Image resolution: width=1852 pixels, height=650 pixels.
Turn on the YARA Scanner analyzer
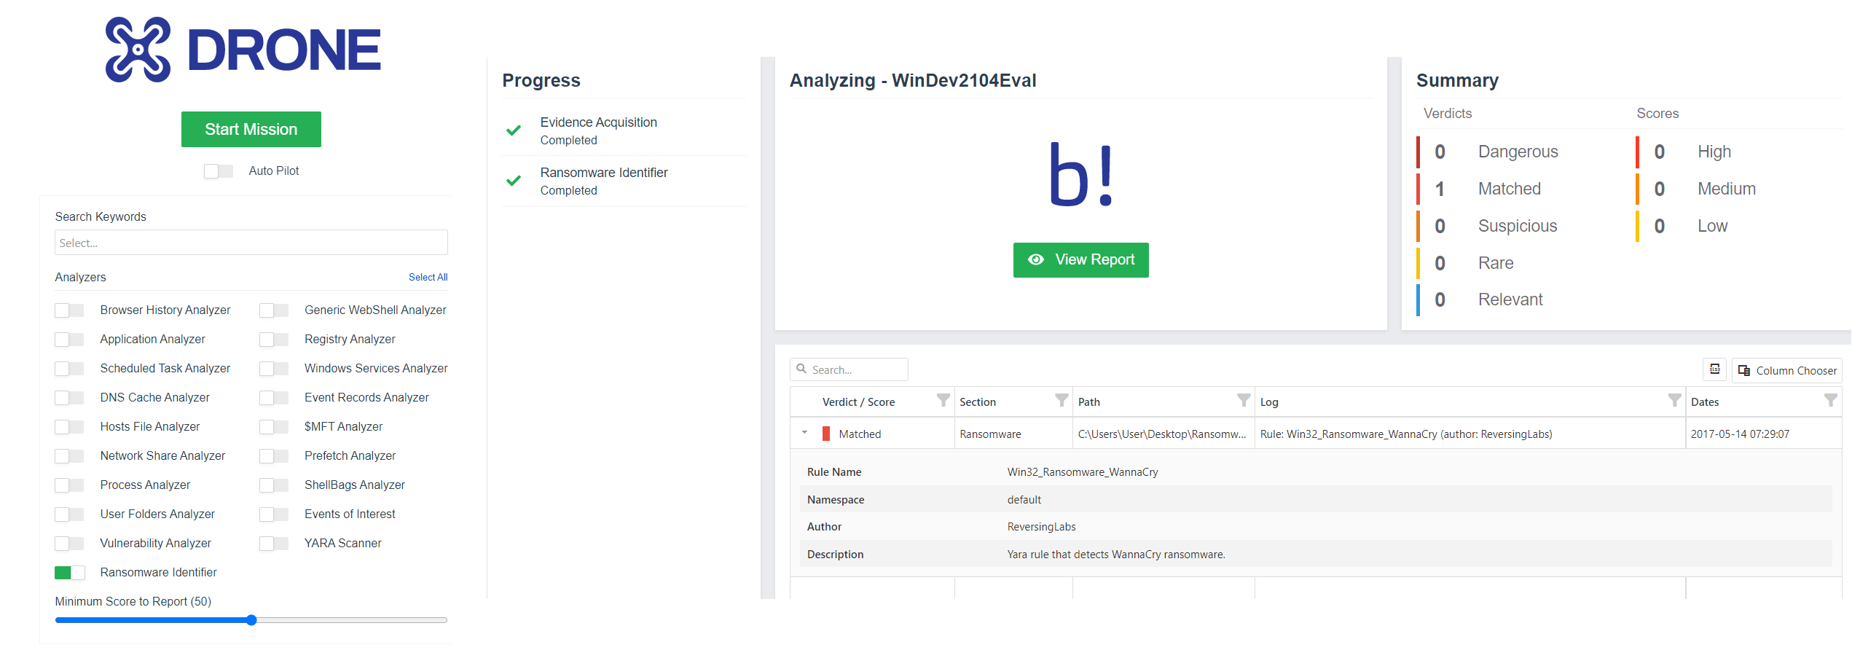(274, 544)
